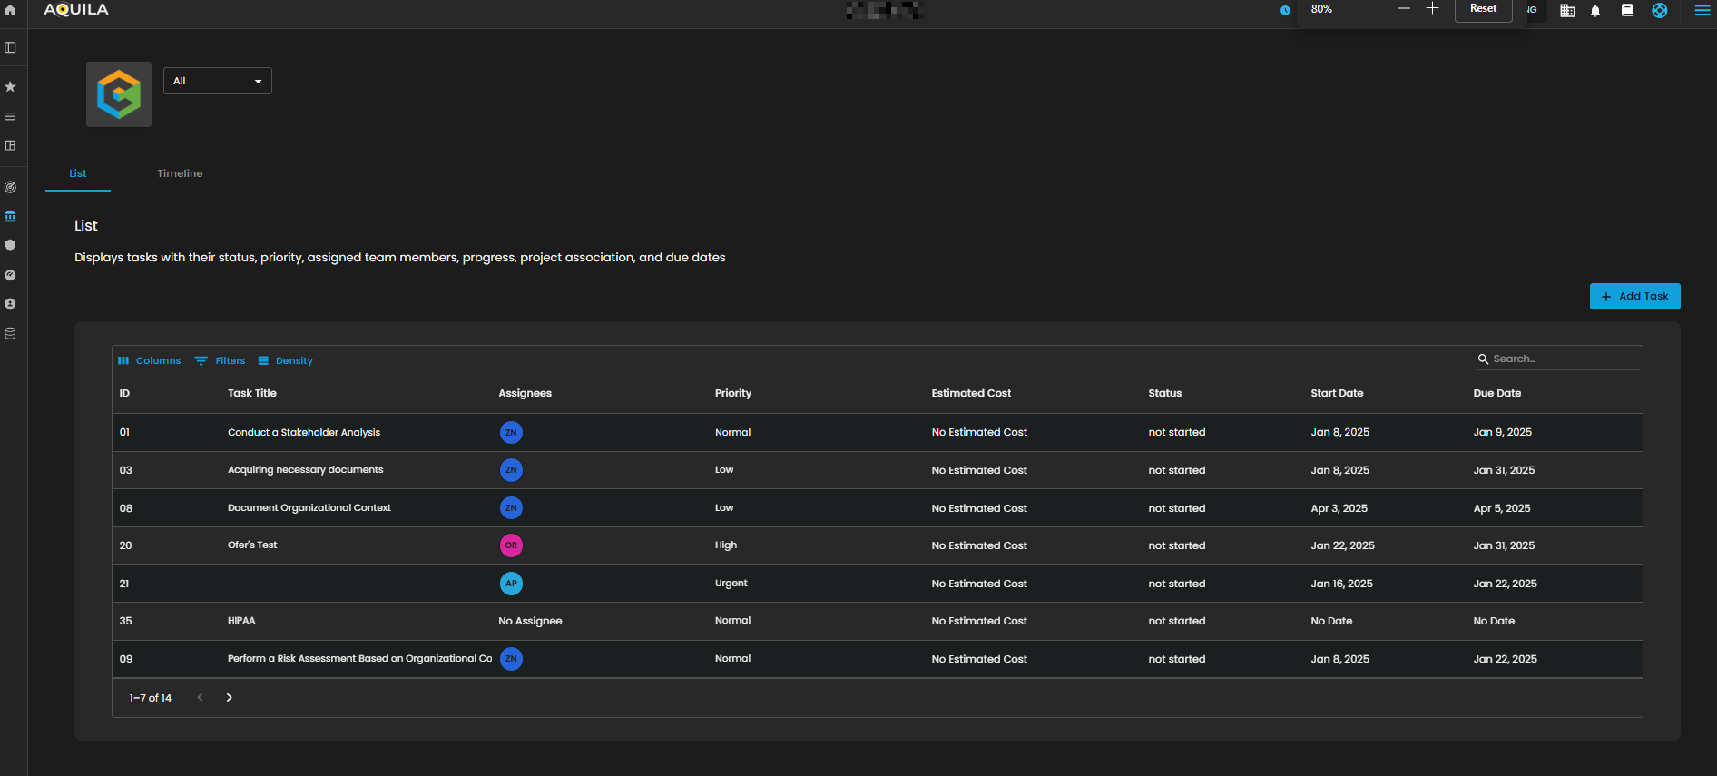
Task: Open the shield icon in the sidebar
Action: pos(10,245)
